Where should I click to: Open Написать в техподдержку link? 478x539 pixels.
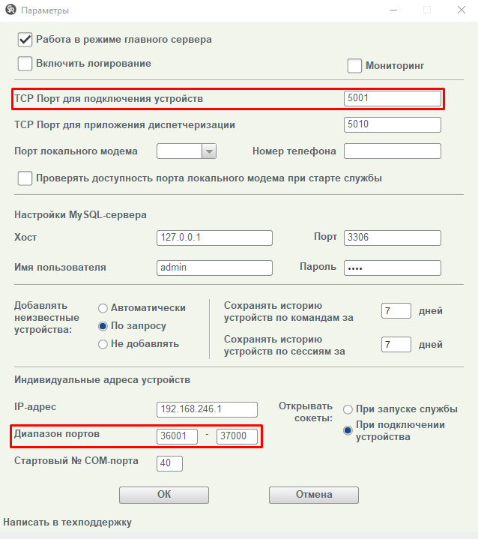click(x=67, y=522)
